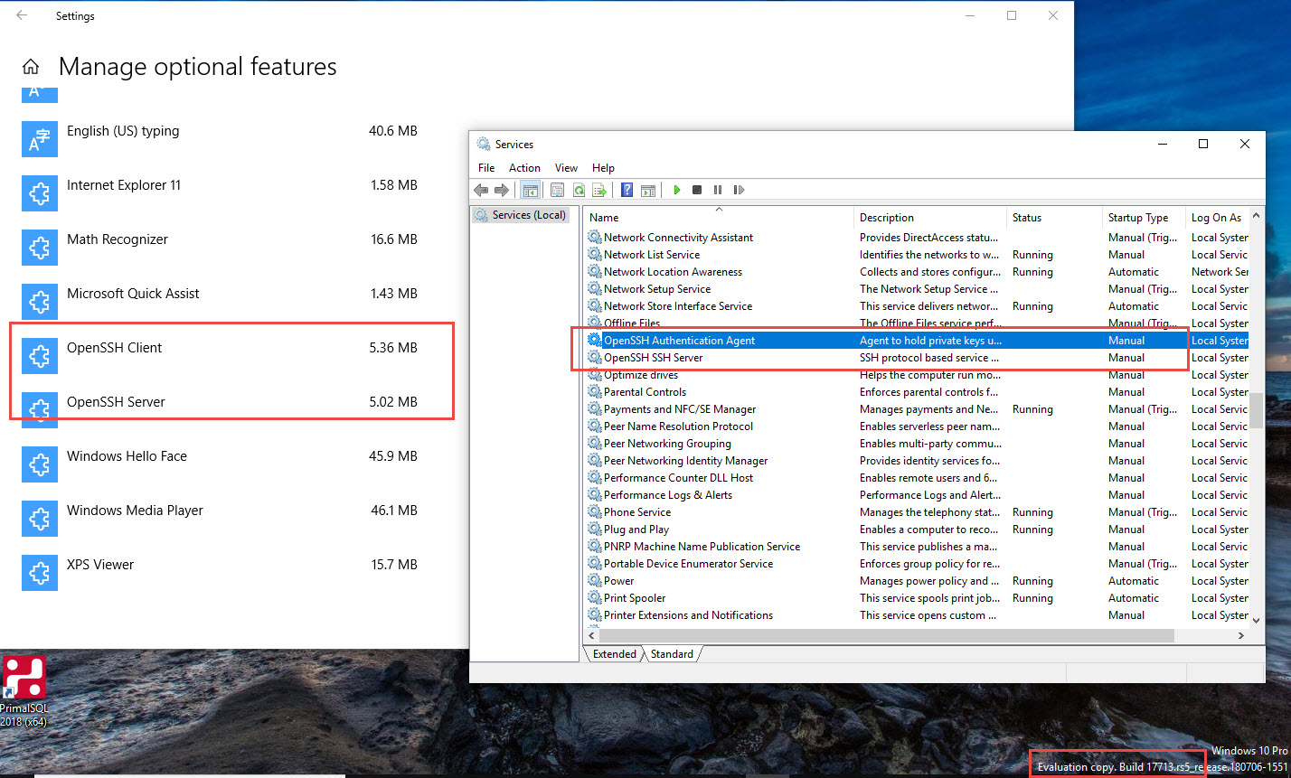The width and height of the screenshot is (1291, 778).
Task: Click the Home icon in Settings window
Action: coord(31,67)
